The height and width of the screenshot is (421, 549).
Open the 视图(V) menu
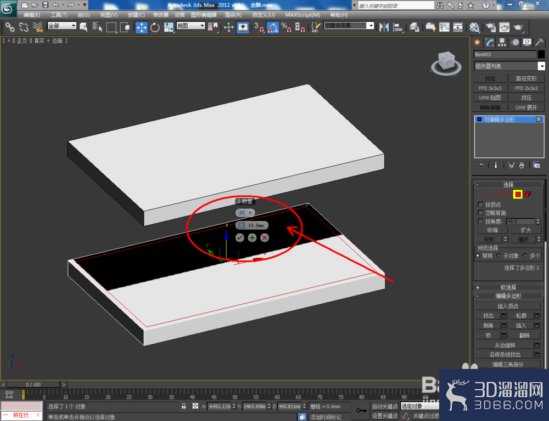point(109,15)
